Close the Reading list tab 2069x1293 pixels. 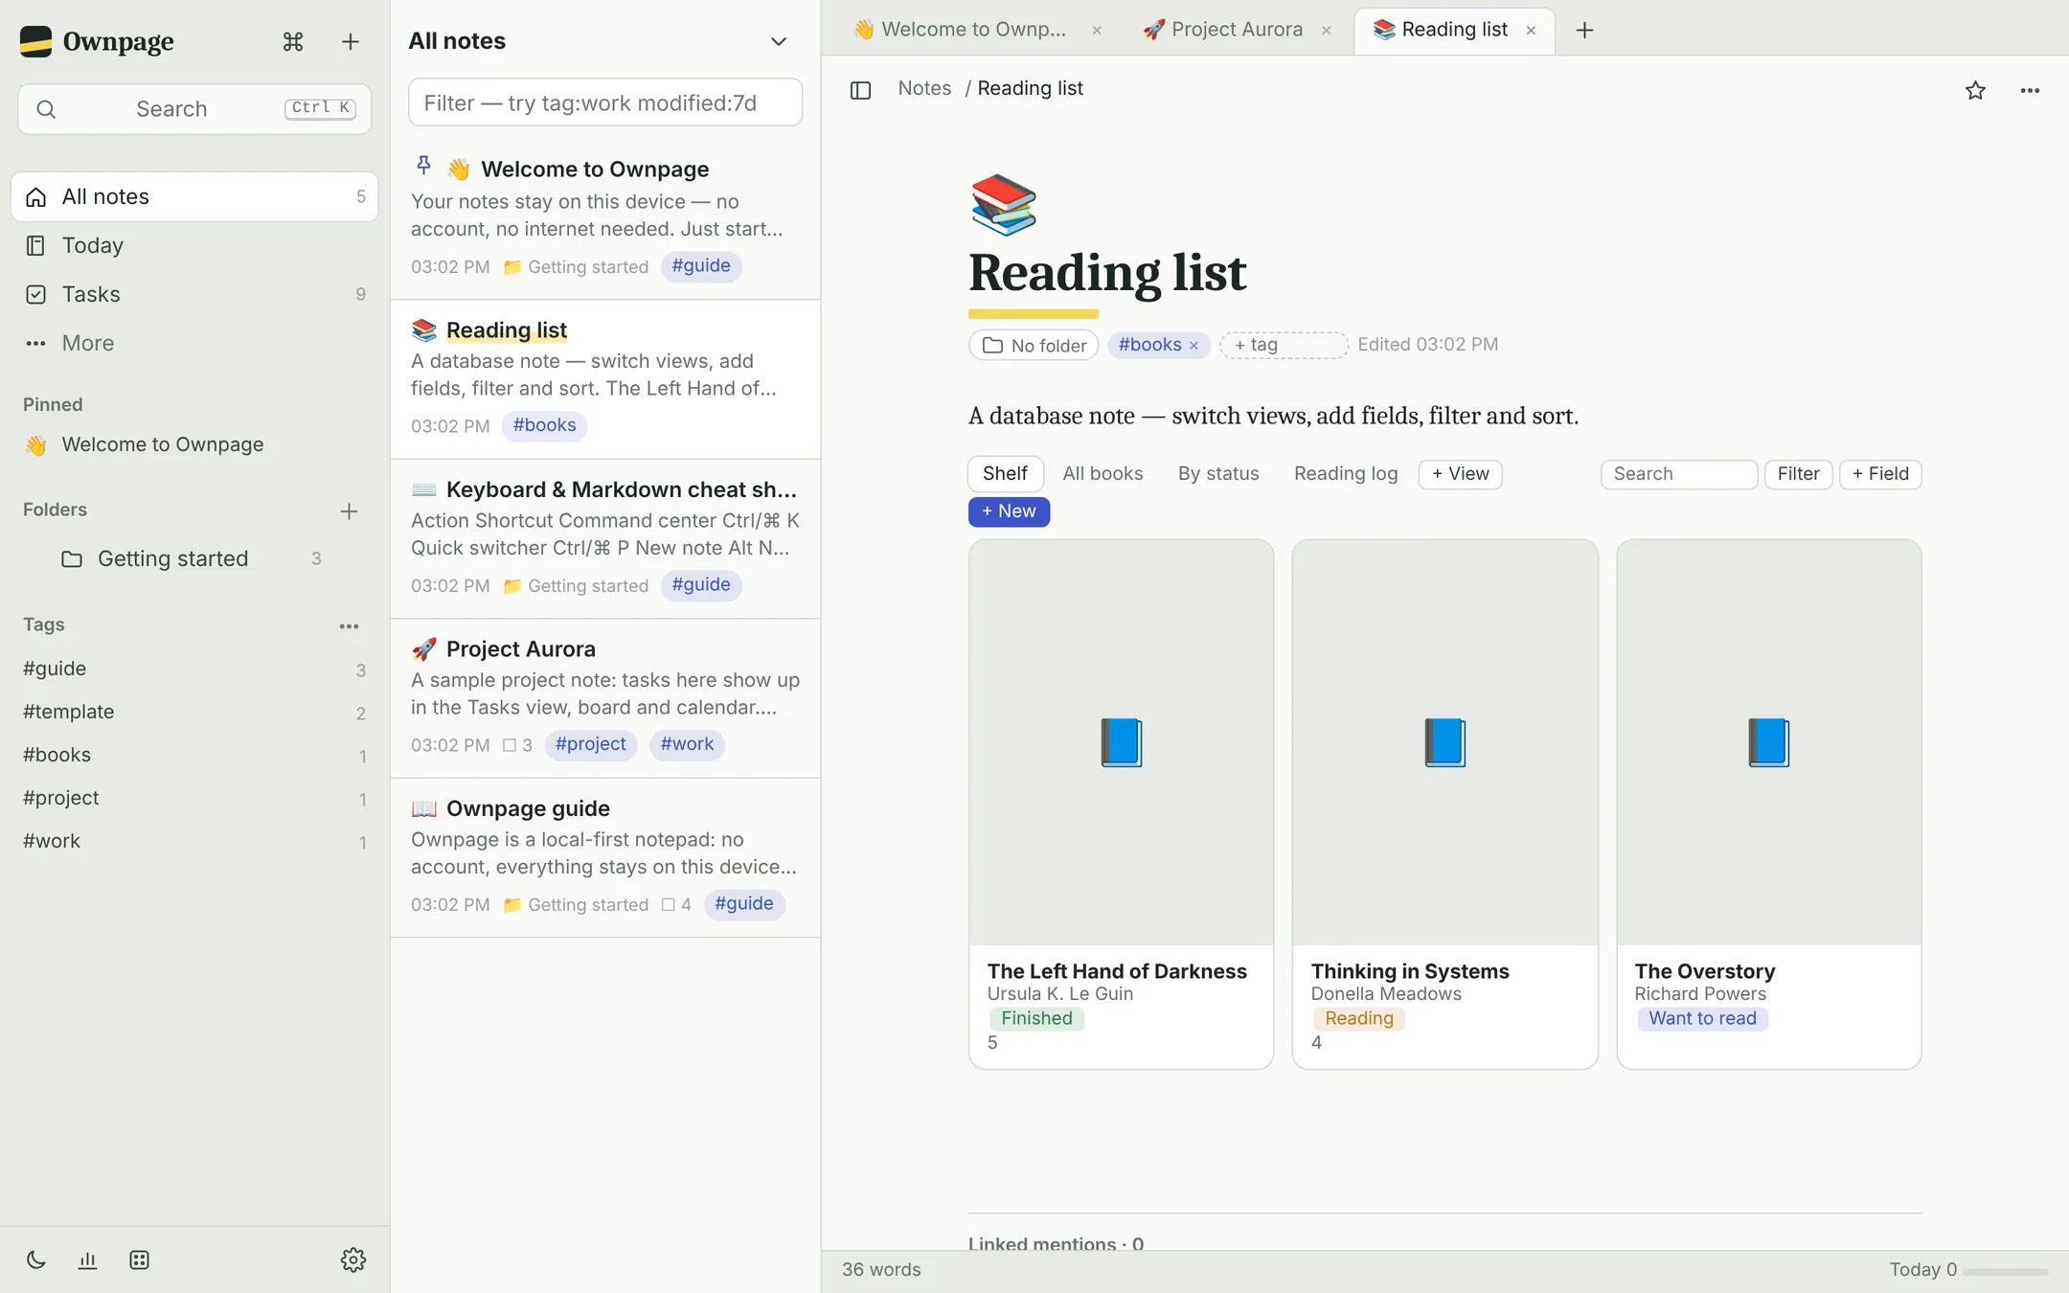coord(1531,30)
